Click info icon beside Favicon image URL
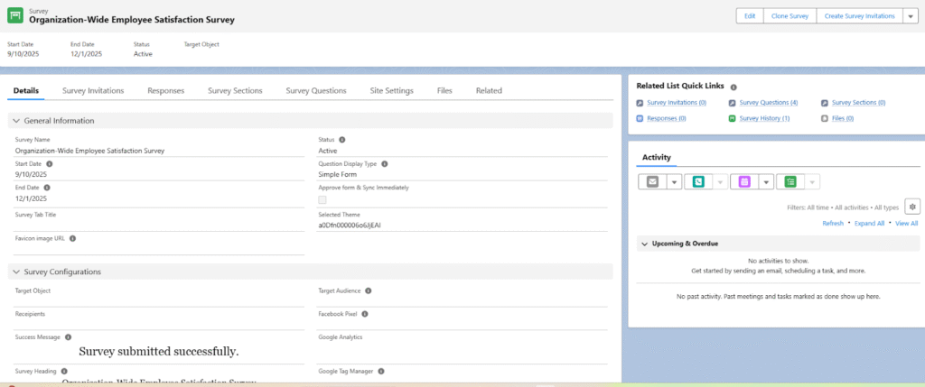This screenshot has width=925, height=387. coord(72,239)
